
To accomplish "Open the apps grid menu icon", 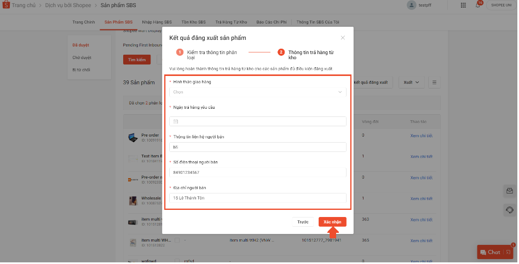I will click(x=463, y=5).
